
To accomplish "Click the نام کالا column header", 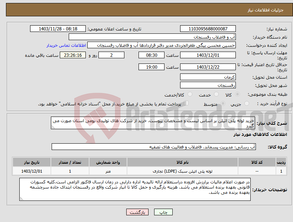I will point(182,162).
